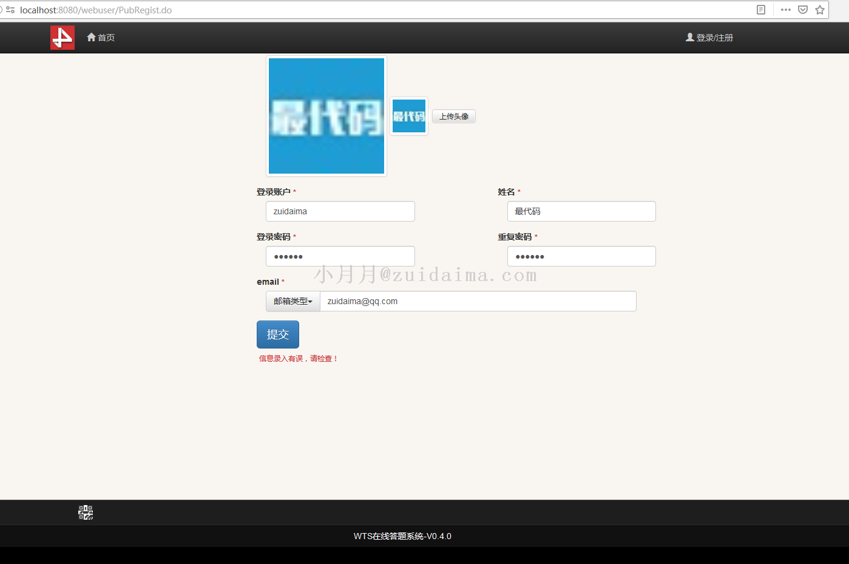Bookmark this page star icon

820,10
